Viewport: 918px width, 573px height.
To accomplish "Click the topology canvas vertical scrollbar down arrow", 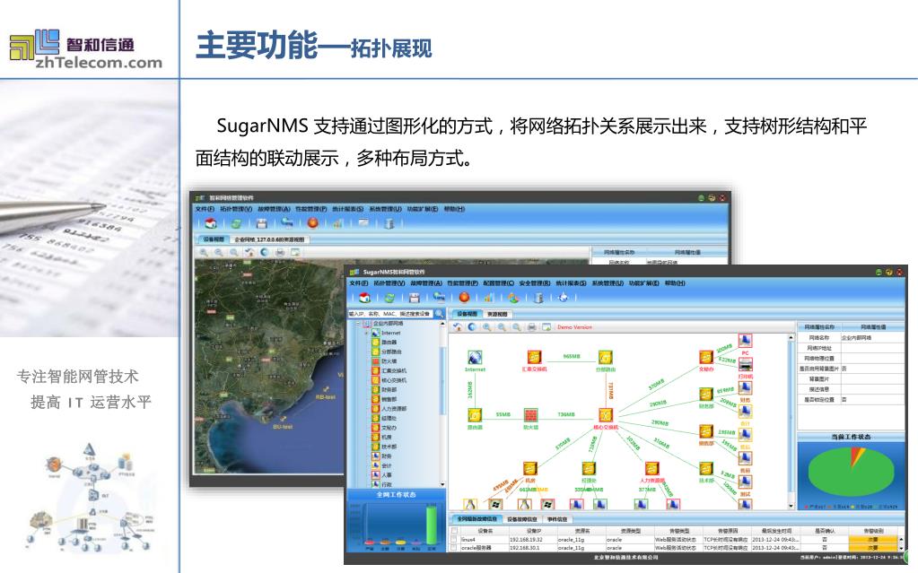I will (791, 506).
